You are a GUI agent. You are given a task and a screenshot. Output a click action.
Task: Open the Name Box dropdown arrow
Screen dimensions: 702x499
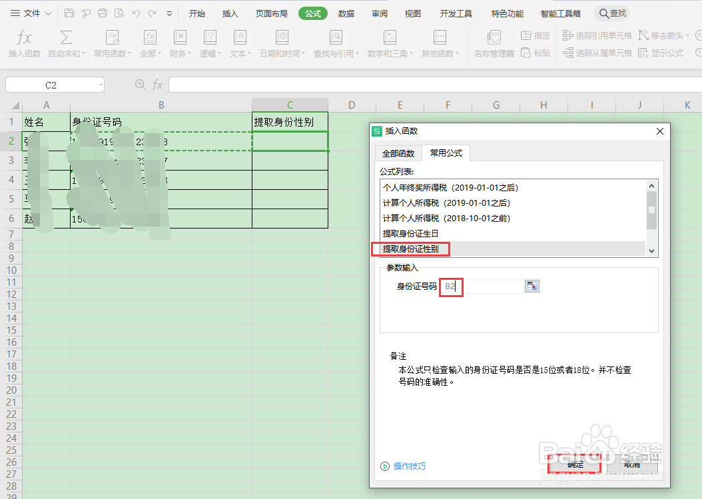coord(101,85)
